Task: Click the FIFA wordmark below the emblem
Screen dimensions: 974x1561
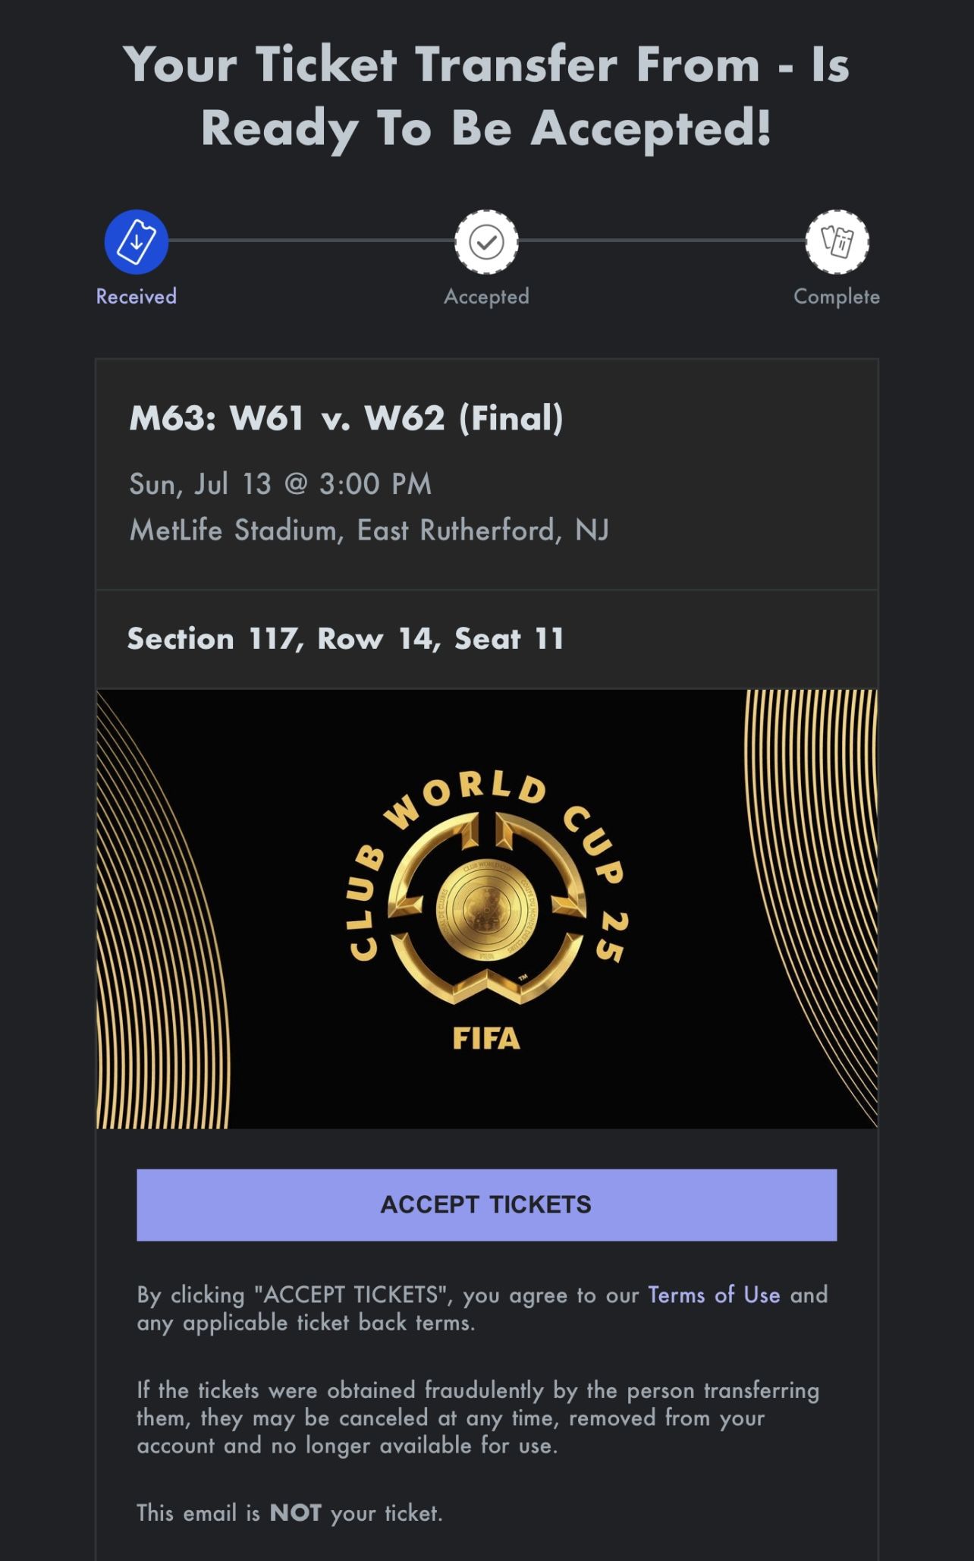Action: click(486, 1038)
